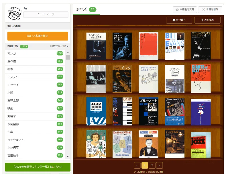Open the ブルーノート Blue Note book cover
Viewport: 226px width, 177px height.
click(148, 111)
